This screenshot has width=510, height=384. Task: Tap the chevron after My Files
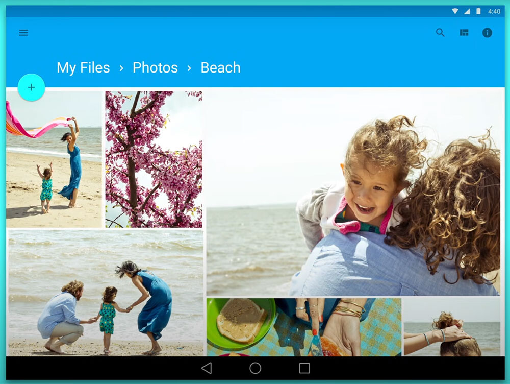[x=121, y=67]
